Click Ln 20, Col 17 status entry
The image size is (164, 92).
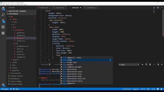pyautogui.click(x=127, y=89)
